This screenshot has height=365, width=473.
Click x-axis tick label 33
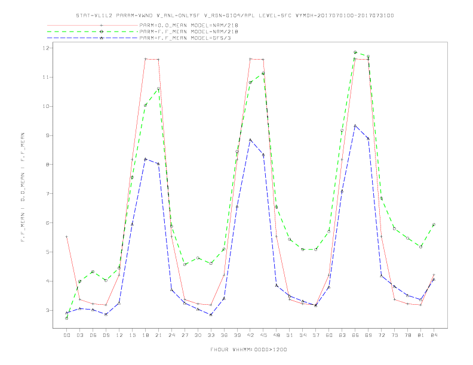[211, 335]
